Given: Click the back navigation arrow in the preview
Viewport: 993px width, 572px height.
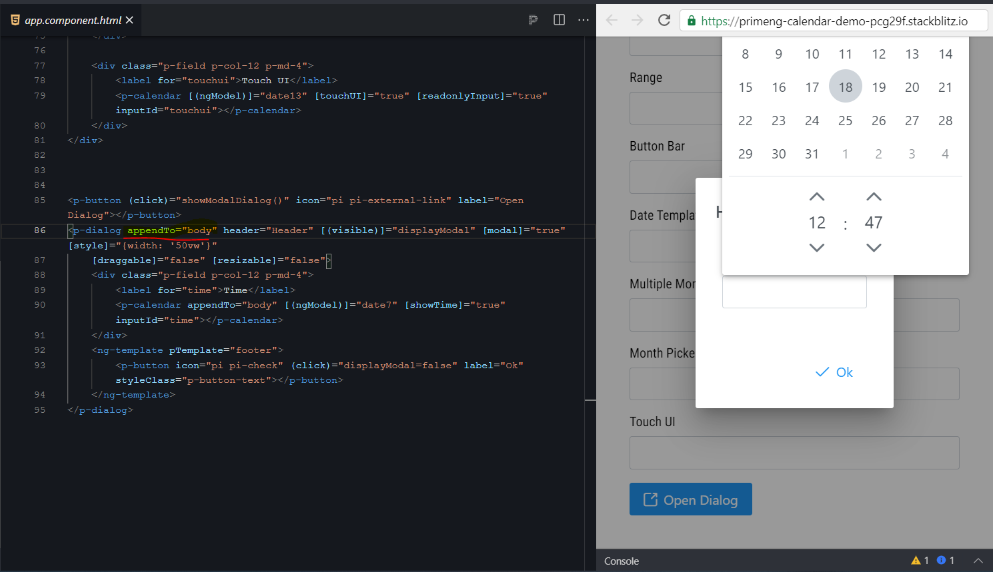Looking at the screenshot, I should click(x=612, y=20).
